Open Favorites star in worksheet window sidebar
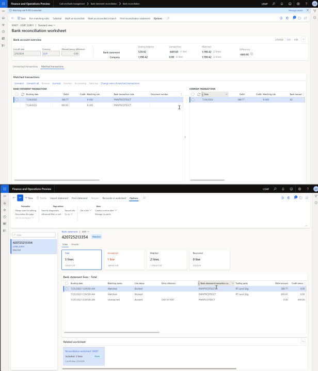Viewport: 318px width, 371px height. 3,25
